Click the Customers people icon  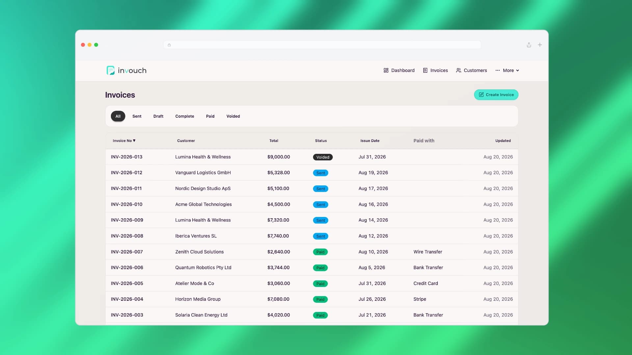coord(459,70)
